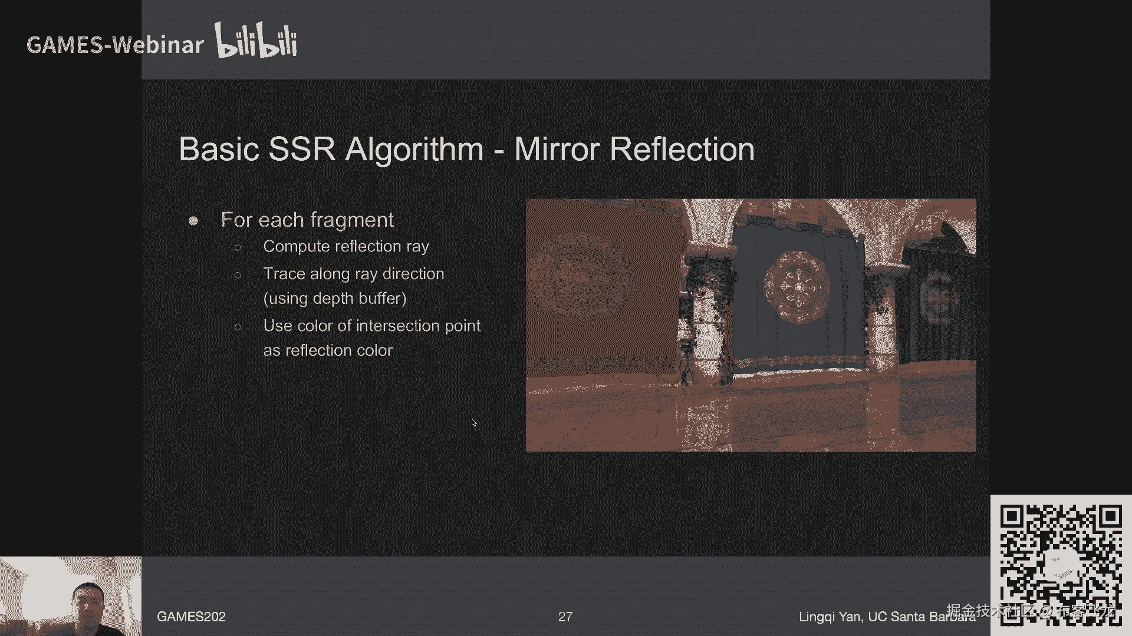Click the mouse cursor on the slide

coord(473,422)
